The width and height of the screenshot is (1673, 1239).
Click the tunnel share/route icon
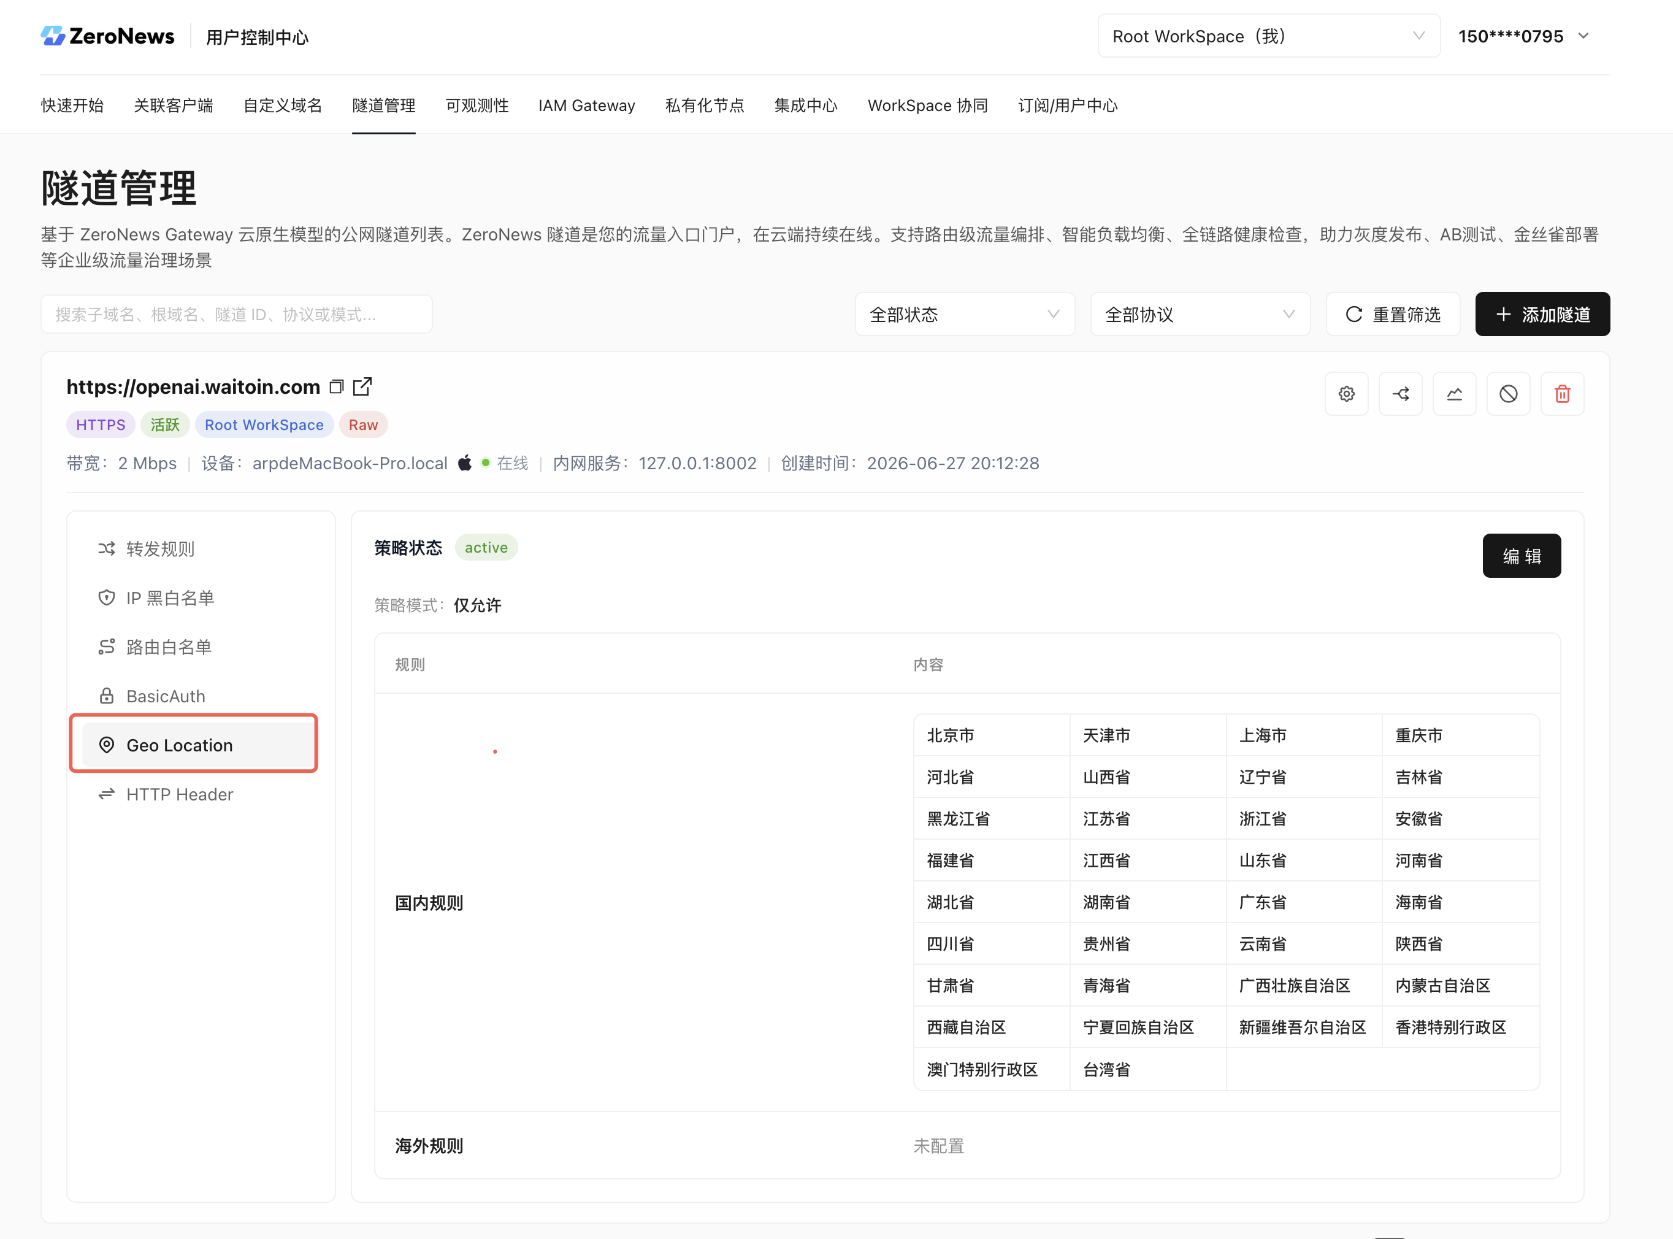coord(1401,394)
